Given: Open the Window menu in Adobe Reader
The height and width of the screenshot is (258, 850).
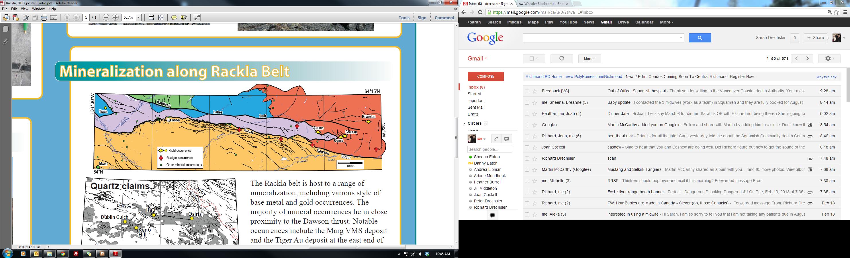Looking at the screenshot, I should (x=38, y=9).
